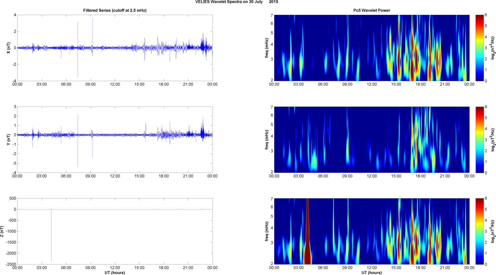The height and width of the screenshot is (275, 496).
Task: Click the log2(nT²/Hz) label of the bottom color bar
Action: [x=493, y=231]
